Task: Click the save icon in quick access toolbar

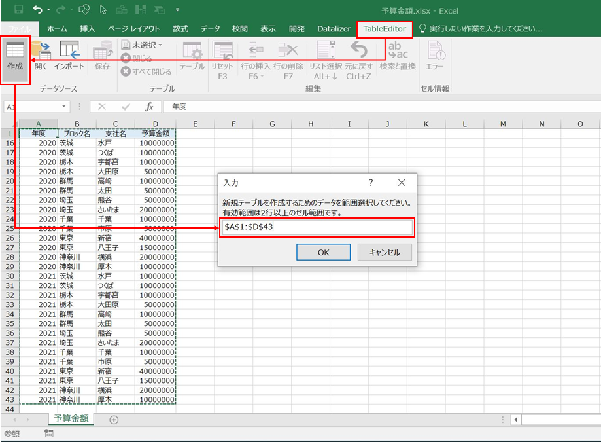Action: 18,10
